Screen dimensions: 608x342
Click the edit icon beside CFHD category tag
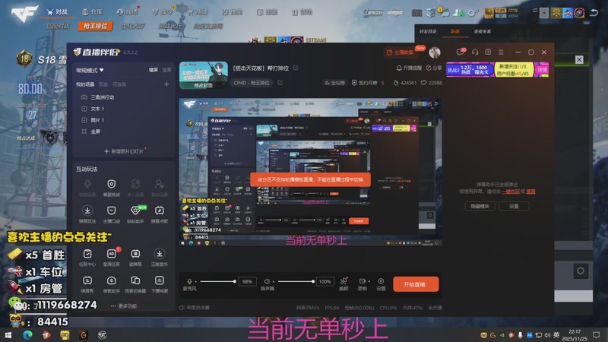click(280, 83)
